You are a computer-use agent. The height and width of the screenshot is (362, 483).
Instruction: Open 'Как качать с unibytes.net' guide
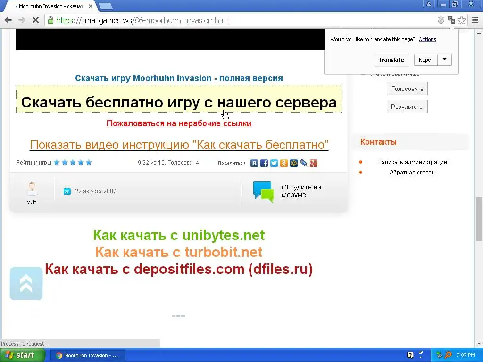click(179, 235)
